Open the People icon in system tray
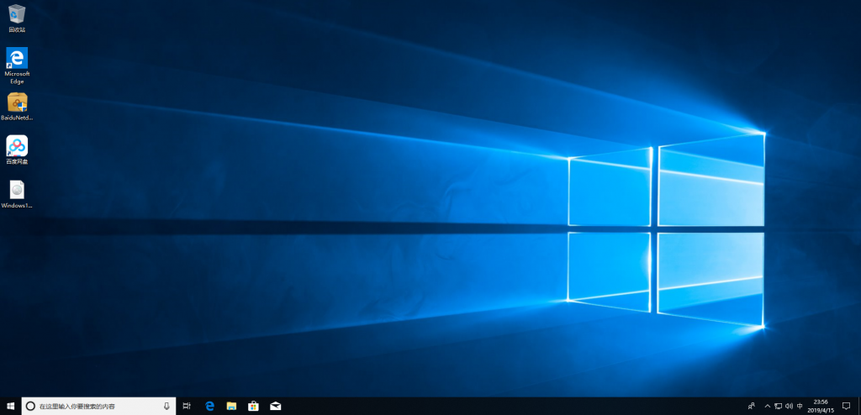The width and height of the screenshot is (861, 415). tap(752, 406)
